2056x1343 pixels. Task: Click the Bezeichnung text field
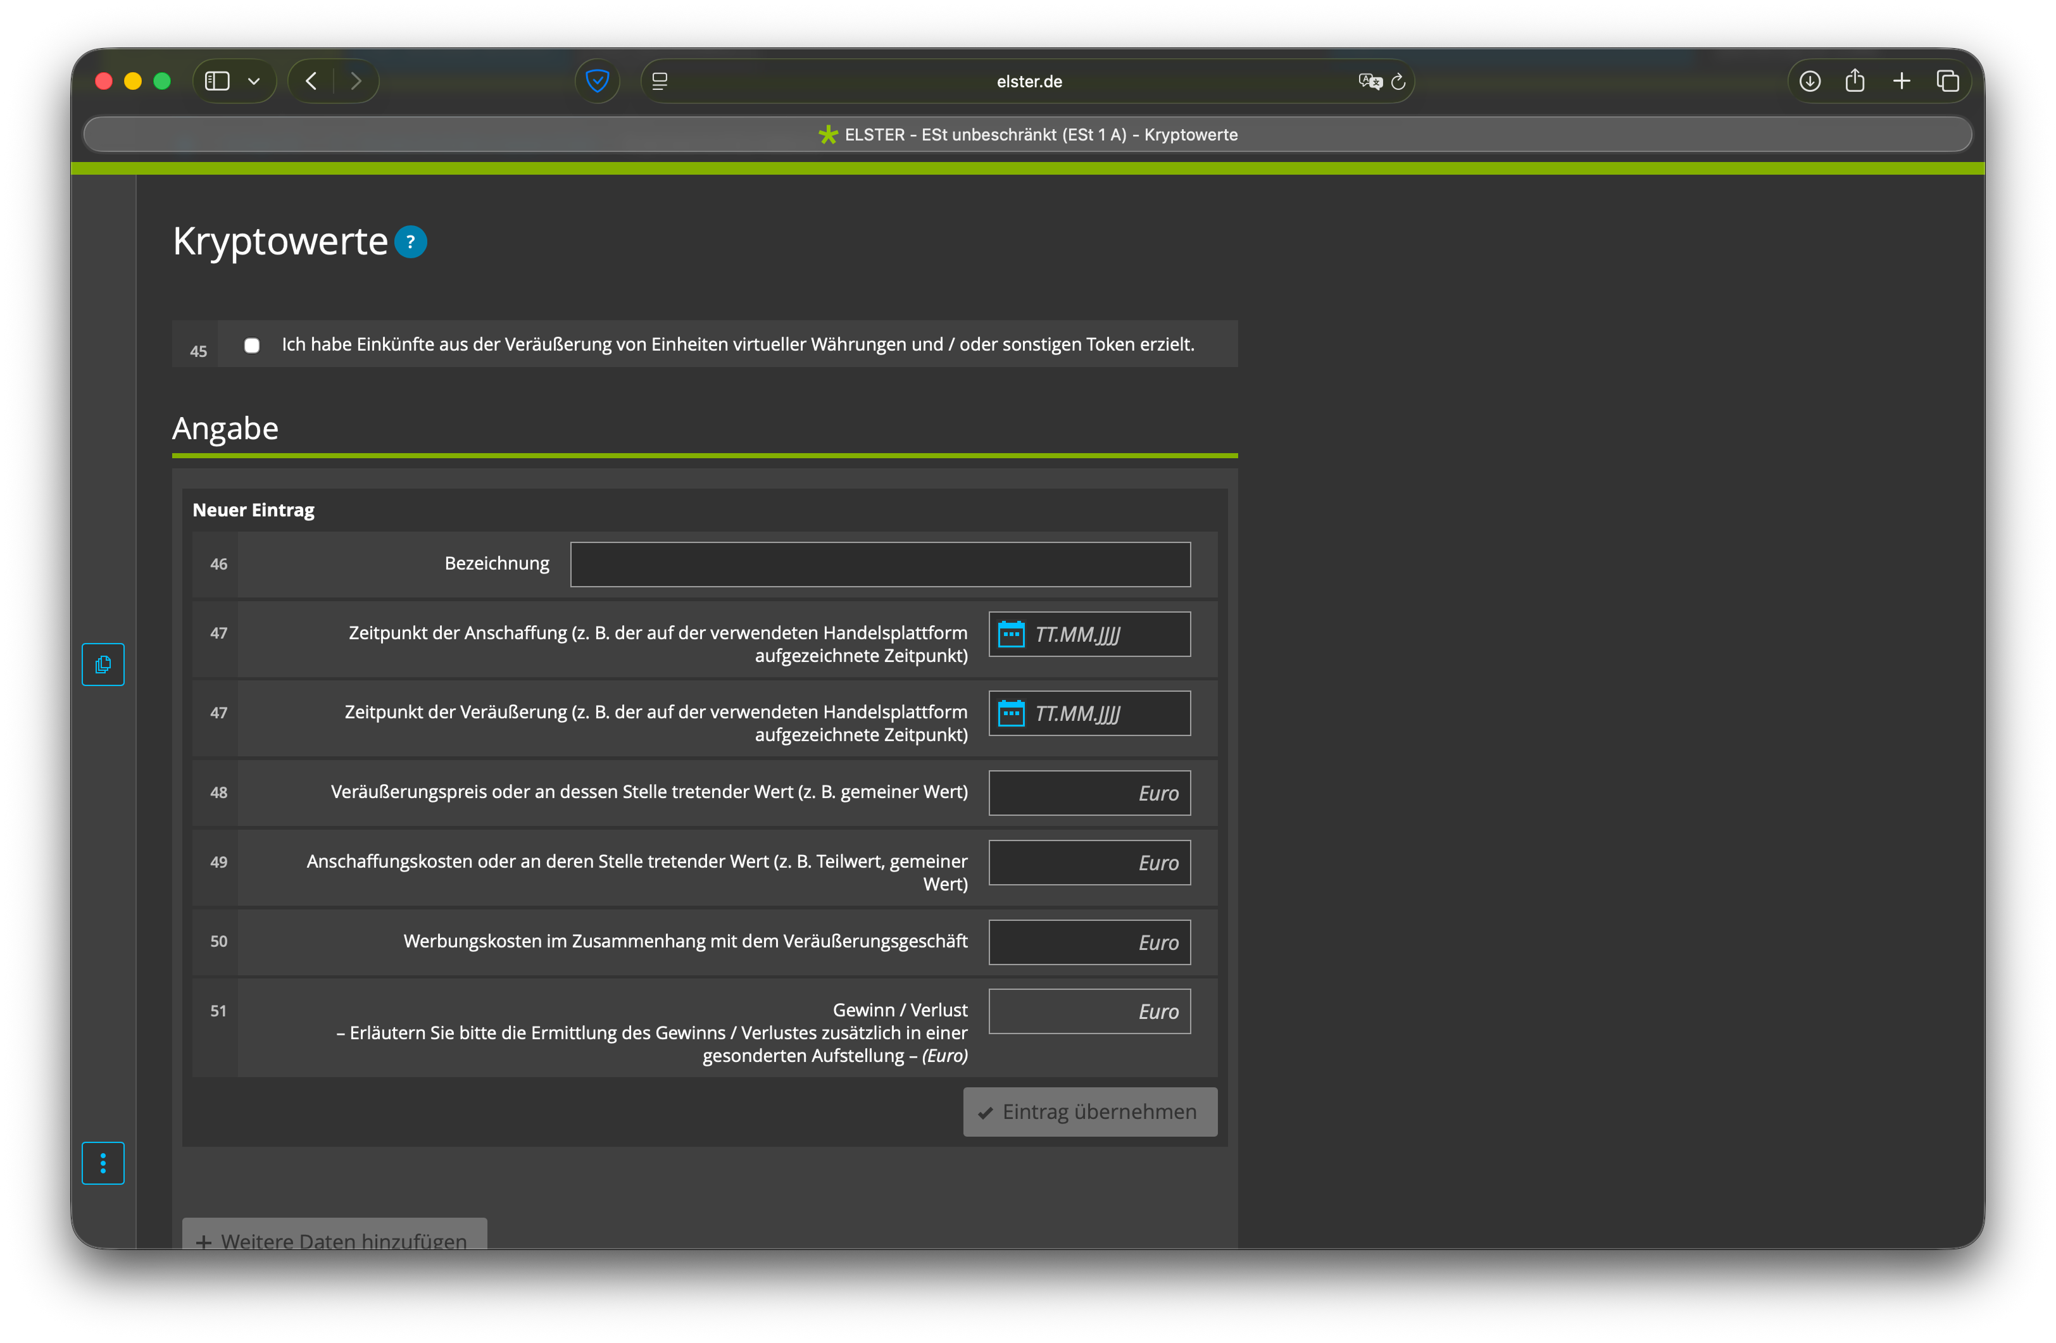pyautogui.click(x=881, y=564)
